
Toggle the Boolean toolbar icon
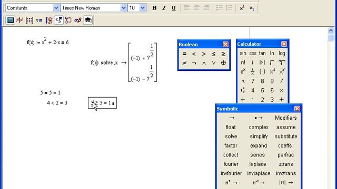click(58, 20)
